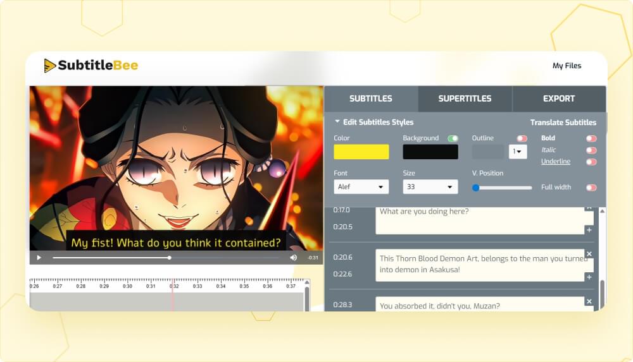The image size is (633, 362).
Task: Open the Font dropdown showing Alef
Action: pyautogui.click(x=361, y=186)
